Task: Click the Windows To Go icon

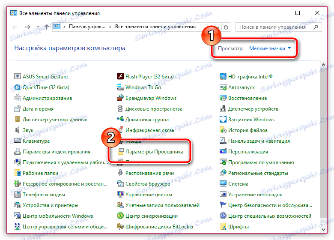Action: pyautogui.click(x=120, y=87)
